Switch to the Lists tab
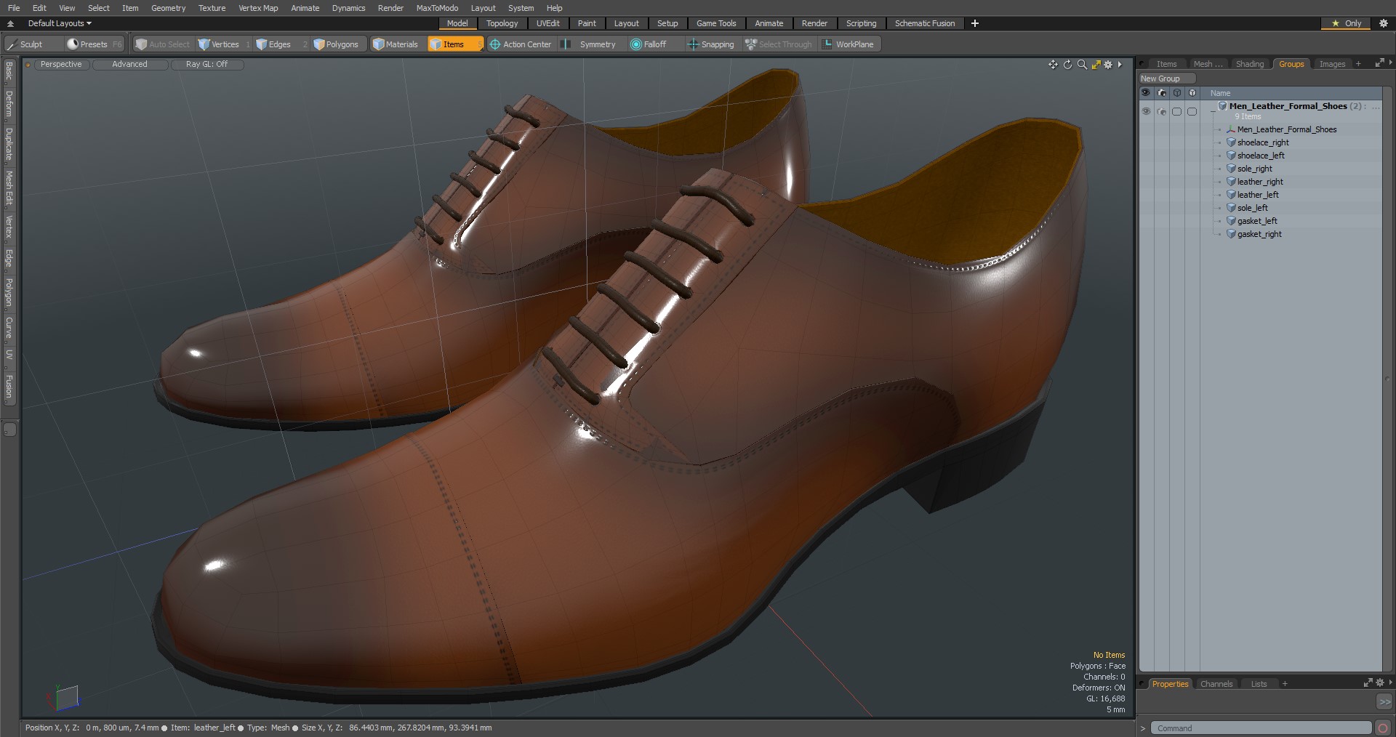 tap(1259, 684)
